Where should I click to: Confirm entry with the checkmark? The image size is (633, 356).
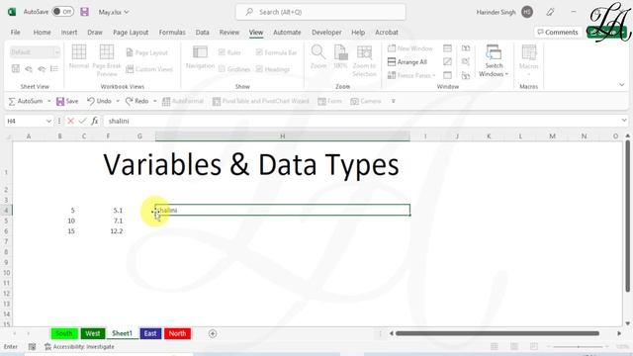click(82, 121)
